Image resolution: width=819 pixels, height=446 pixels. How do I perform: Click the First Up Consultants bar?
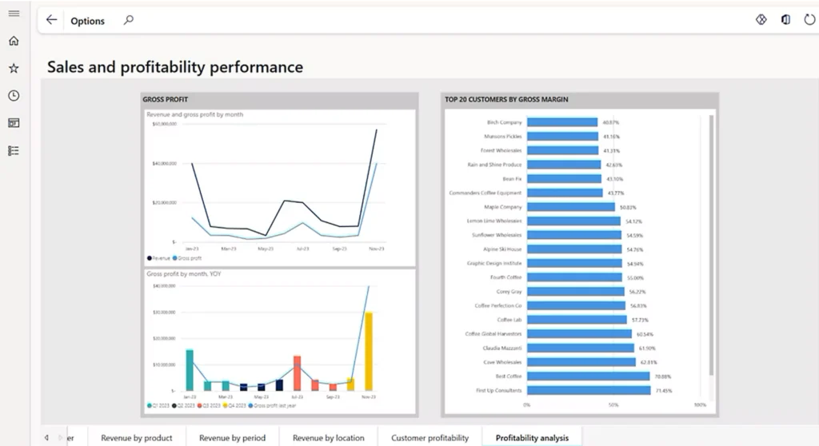(x=589, y=390)
